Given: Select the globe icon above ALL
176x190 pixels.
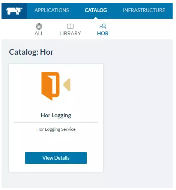Looking at the screenshot, I should [x=39, y=26].
